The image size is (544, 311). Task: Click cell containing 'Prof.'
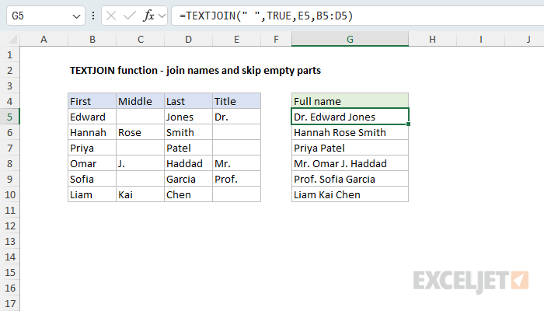pyautogui.click(x=236, y=179)
